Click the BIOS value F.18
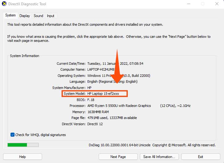 [91, 100]
